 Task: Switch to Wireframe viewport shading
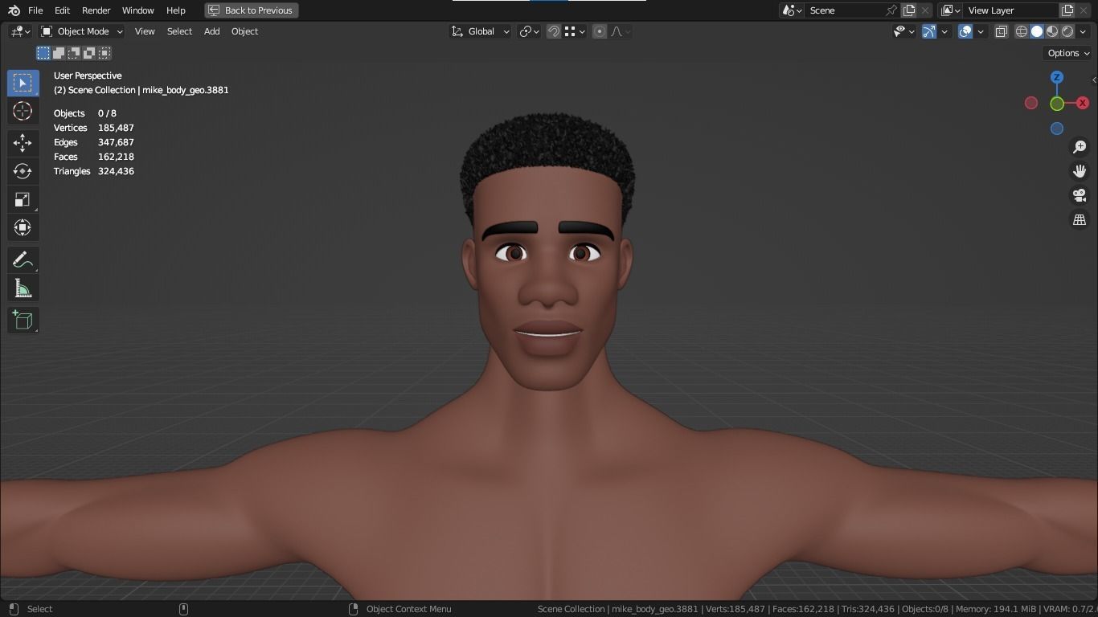(x=1022, y=31)
